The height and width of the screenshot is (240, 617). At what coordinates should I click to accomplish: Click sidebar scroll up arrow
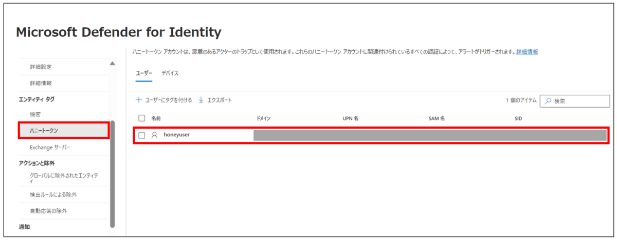tap(113, 64)
